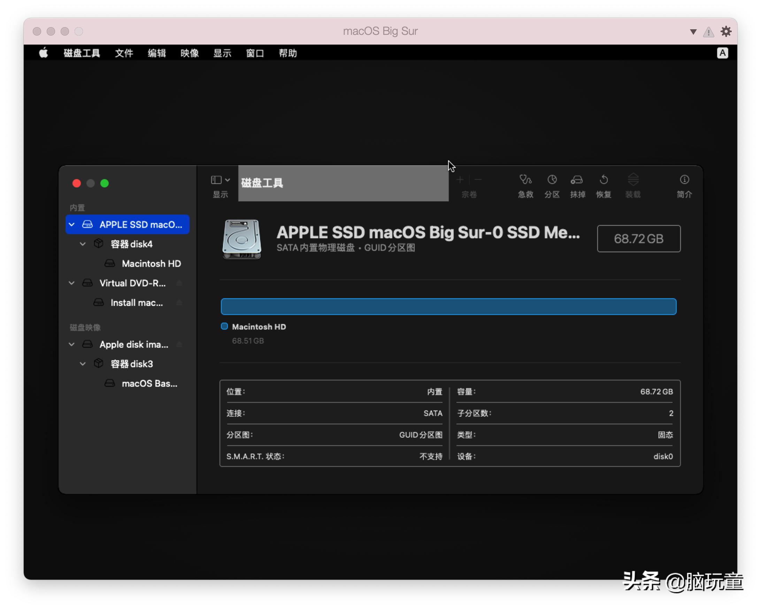This screenshot has height=609, width=761.
Task: Click the VM settings gear icon
Action: [x=726, y=31]
